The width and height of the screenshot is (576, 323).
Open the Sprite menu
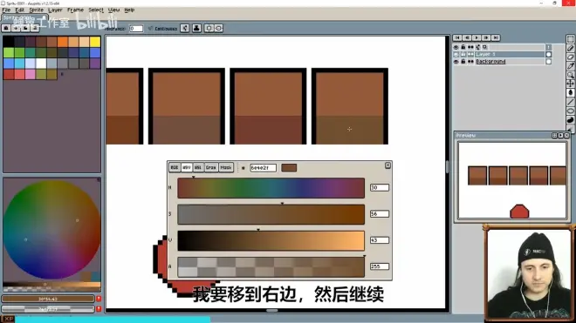(37, 10)
